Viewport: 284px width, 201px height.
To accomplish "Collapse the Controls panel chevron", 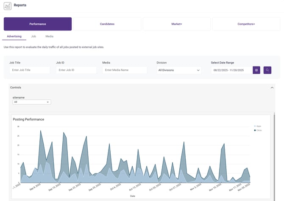I will (x=272, y=88).
